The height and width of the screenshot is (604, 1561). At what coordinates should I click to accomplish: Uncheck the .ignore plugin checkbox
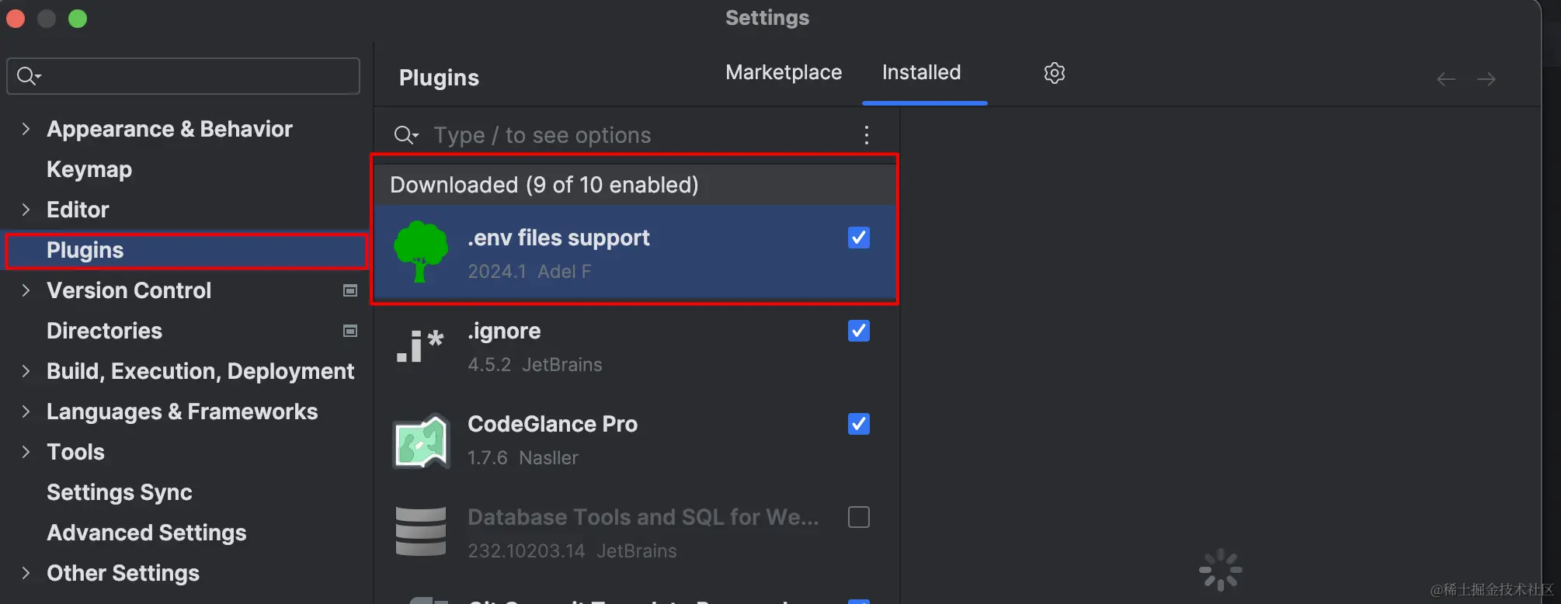pyautogui.click(x=859, y=331)
